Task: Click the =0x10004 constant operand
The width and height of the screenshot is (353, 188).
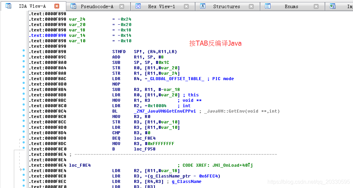Action: coord(156,106)
